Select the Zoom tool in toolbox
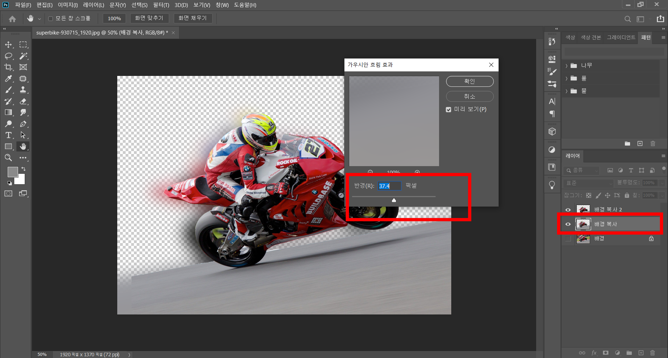 (x=8, y=158)
